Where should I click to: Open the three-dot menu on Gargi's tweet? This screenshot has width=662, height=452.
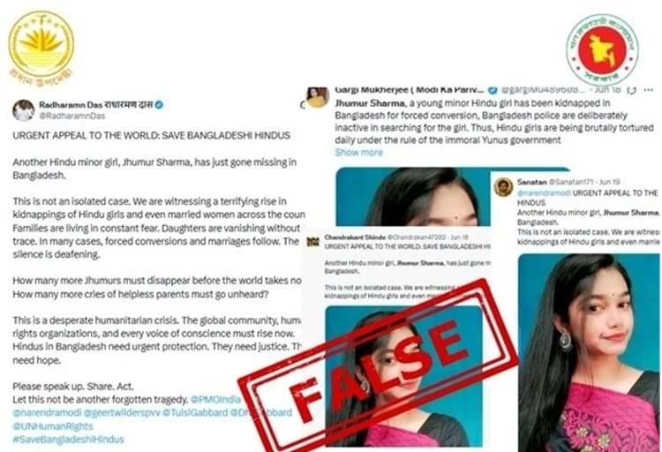[x=649, y=90]
